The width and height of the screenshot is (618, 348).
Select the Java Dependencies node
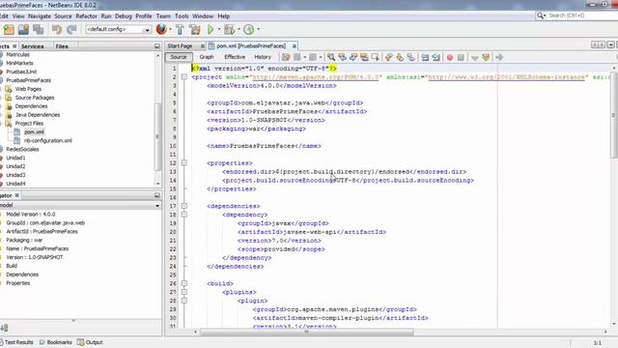coord(38,115)
